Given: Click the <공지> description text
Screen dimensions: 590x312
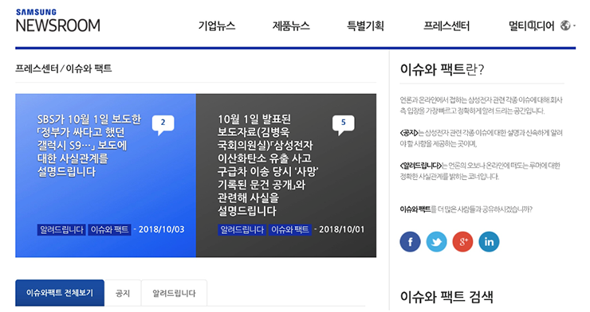Looking at the screenshot, I should click(x=482, y=138).
